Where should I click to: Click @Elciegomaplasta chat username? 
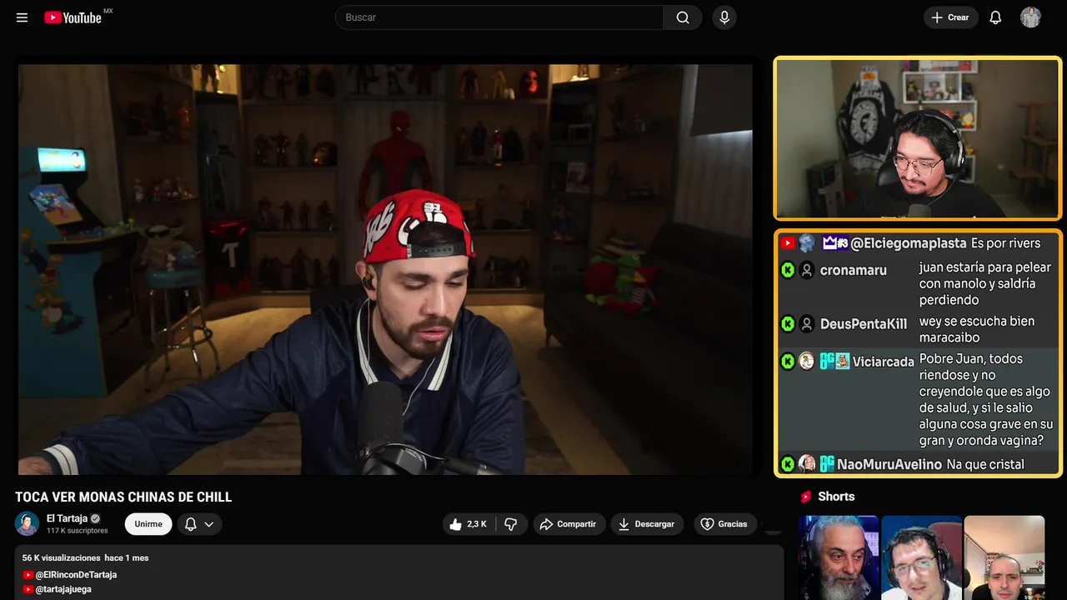tap(908, 243)
